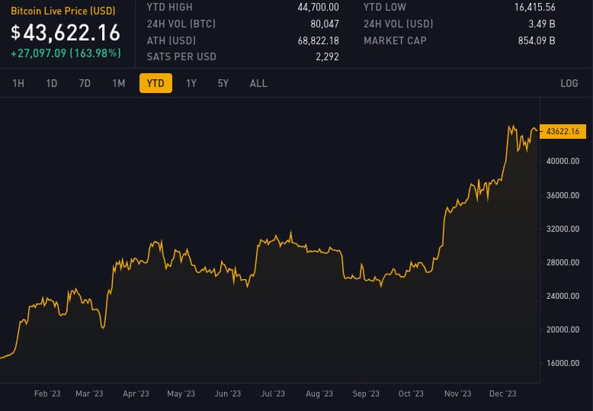The image size is (593, 411).
Task: Click the Feb '23 date axis label
Action: coord(47,393)
